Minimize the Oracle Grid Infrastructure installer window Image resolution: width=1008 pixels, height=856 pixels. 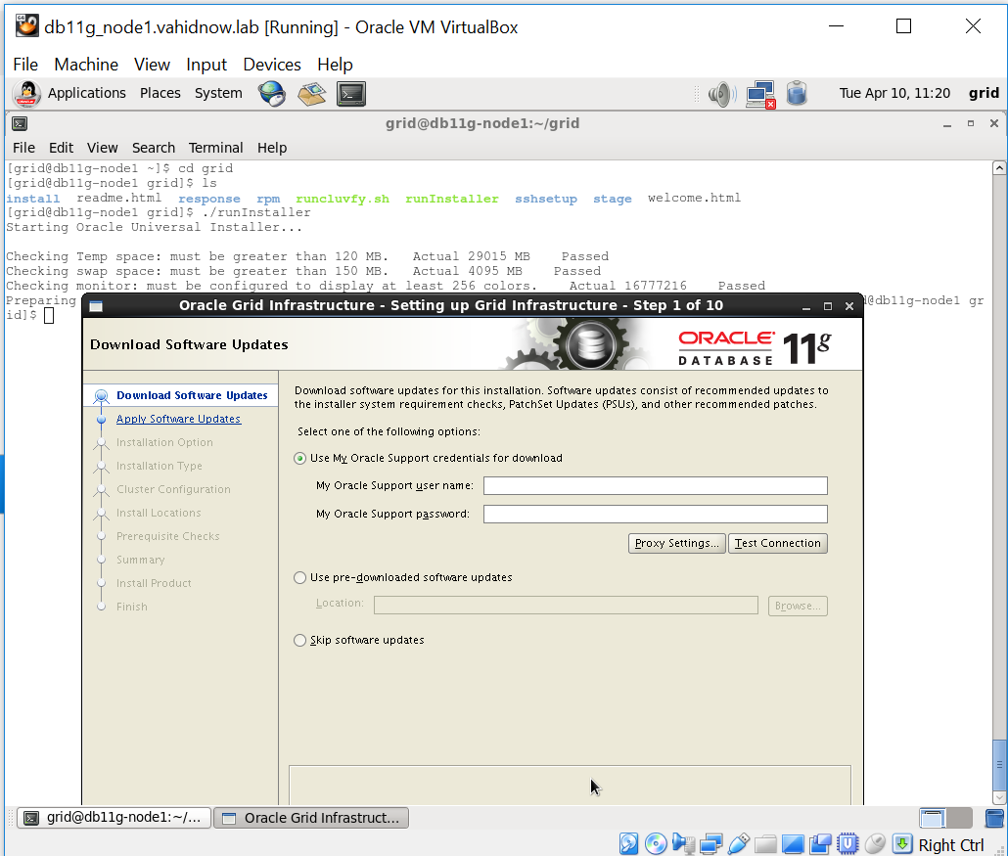click(x=806, y=306)
